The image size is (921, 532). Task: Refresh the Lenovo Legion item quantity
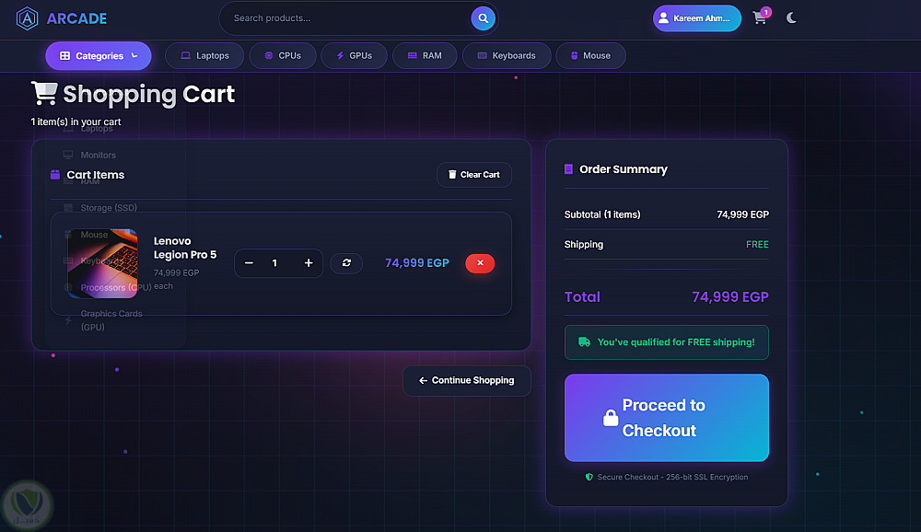pos(346,263)
